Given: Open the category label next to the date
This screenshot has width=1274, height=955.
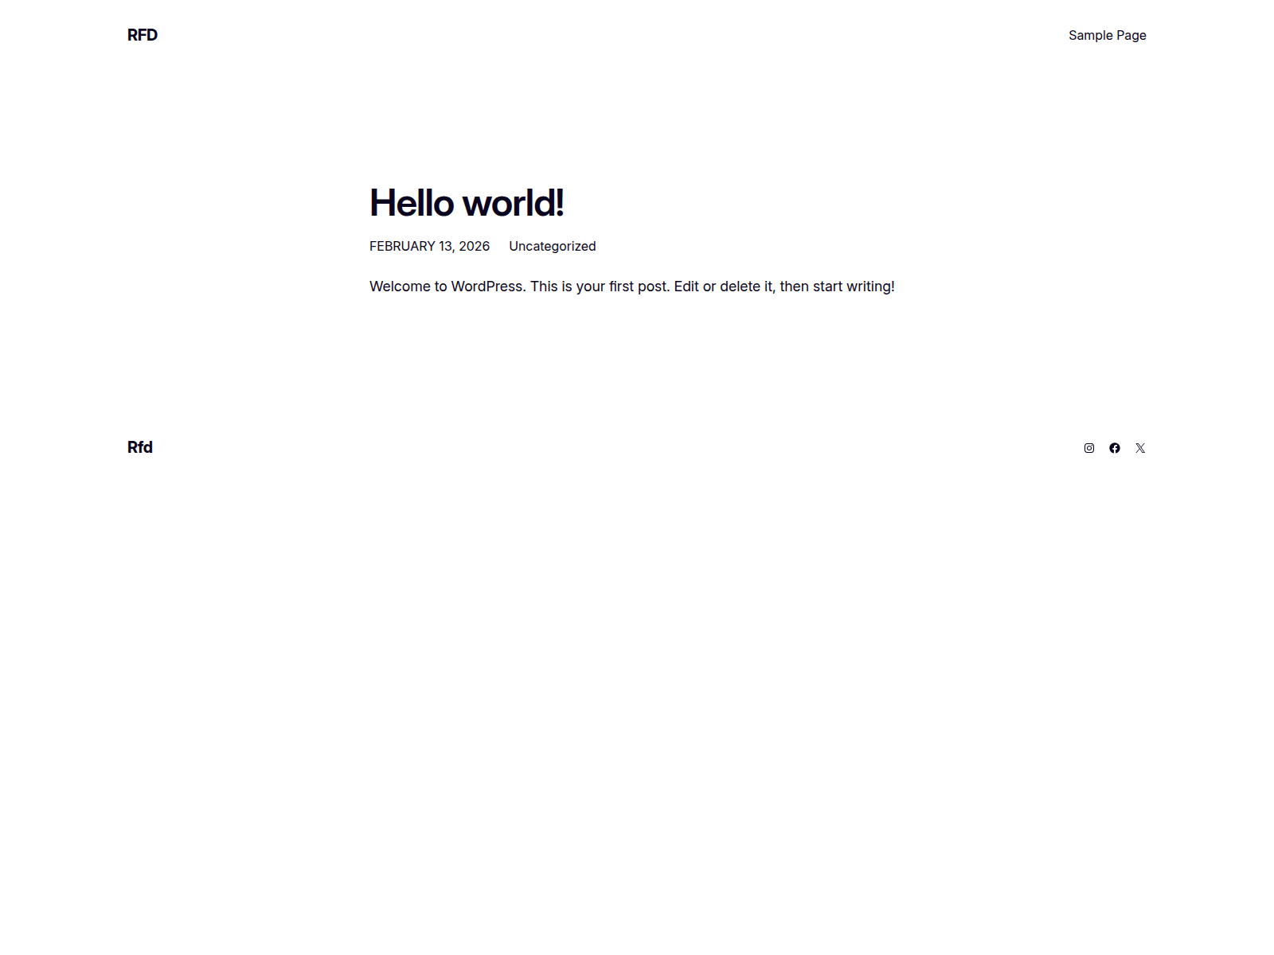Looking at the screenshot, I should 553,246.
